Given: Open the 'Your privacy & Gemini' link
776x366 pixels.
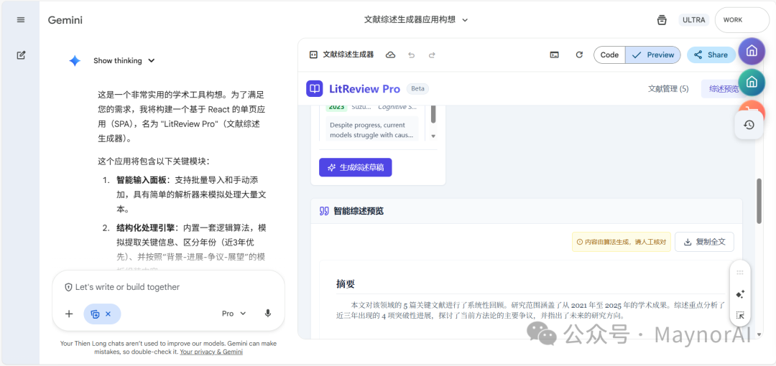Looking at the screenshot, I should (211, 352).
